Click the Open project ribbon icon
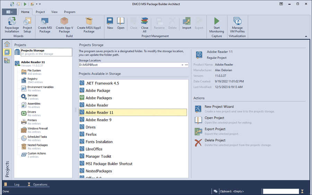Viewport: 312px width, 195px height. point(121,24)
